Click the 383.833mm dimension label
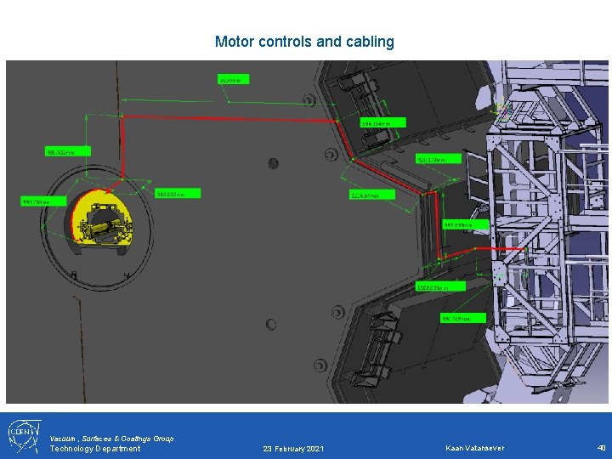Viewport: 612px width, 459px height. pyautogui.click(x=178, y=193)
